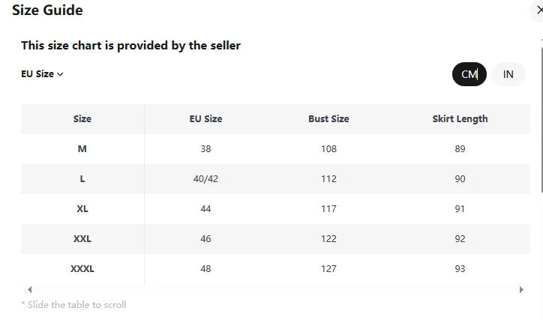Click the M size row label
Screen dimensions: 543x320
click(82, 148)
